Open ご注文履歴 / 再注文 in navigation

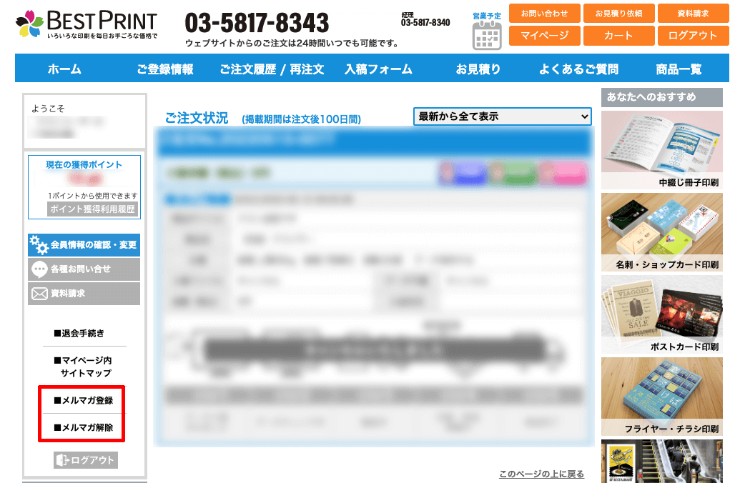[x=272, y=69]
